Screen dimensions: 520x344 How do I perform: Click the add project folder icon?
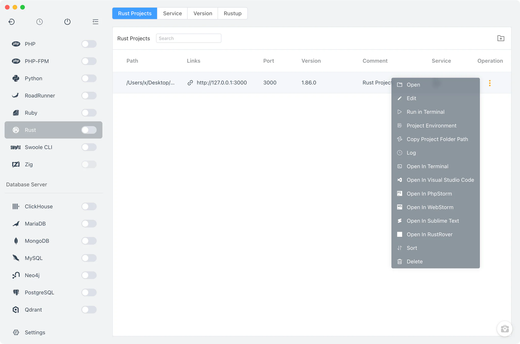501,38
